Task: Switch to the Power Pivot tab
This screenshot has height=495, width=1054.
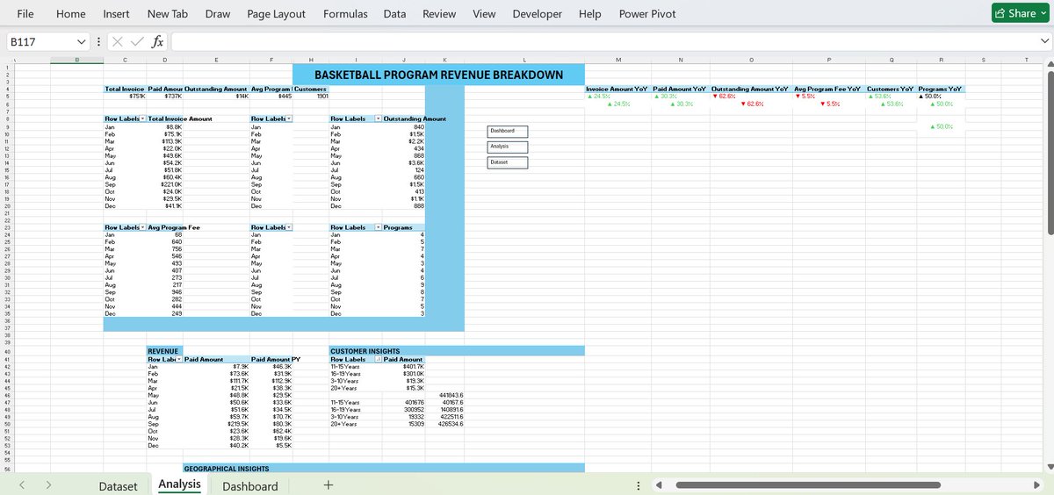Action: [647, 13]
